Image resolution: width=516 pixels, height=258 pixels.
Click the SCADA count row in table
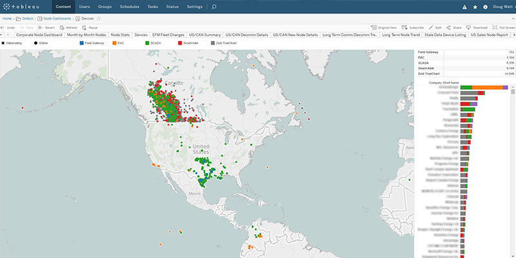(x=466, y=63)
